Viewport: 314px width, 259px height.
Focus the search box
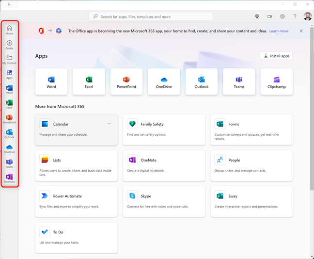pyautogui.click(x=151, y=16)
